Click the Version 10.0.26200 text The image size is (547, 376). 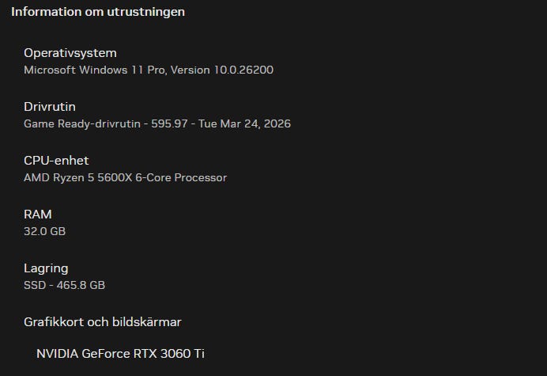point(225,70)
